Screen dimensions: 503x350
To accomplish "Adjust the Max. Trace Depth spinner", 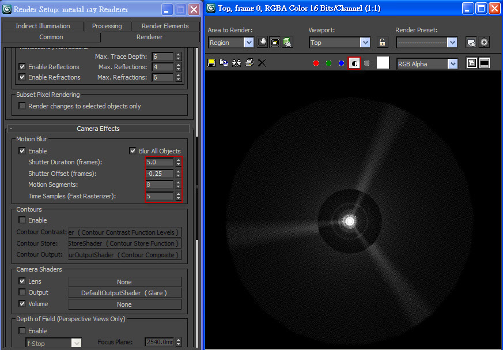I will (x=179, y=57).
